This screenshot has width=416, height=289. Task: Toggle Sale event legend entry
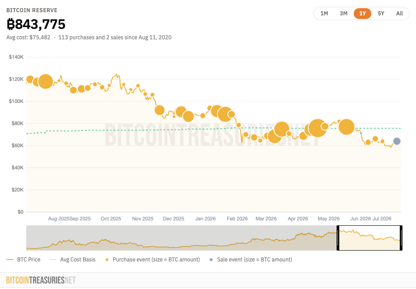point(251,260)
